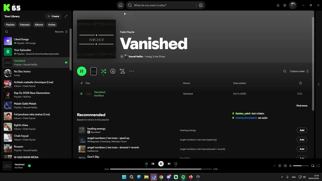Open Rap Dz 2026 New Generation playlist
The width and height of the screenshot is (322, 181).
(36, 95)
